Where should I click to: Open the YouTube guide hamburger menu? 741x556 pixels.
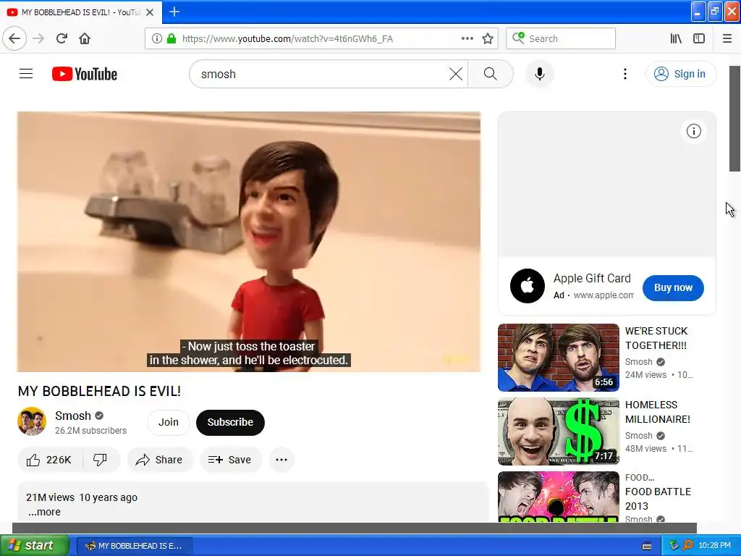(26, 74)
